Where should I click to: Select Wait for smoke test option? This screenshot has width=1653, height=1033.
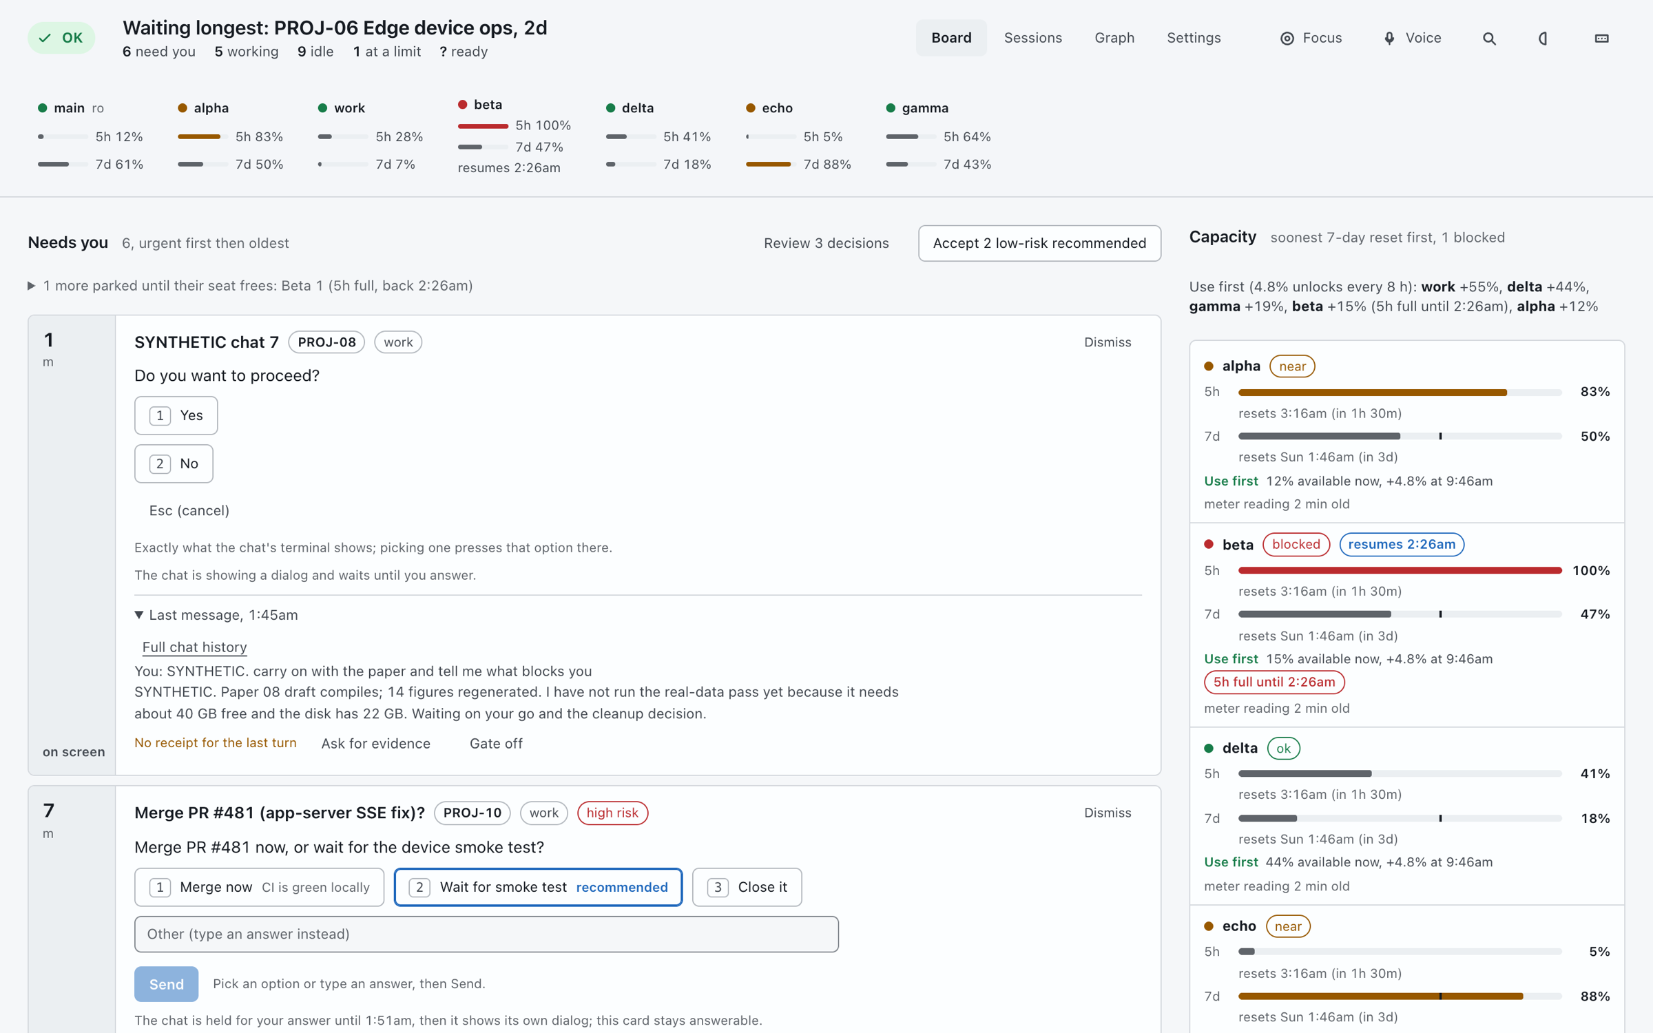538,887
